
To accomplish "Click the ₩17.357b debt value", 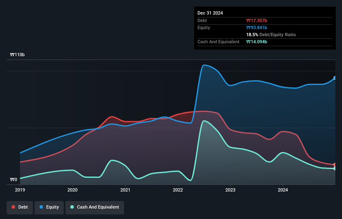I will coord(257,20).
